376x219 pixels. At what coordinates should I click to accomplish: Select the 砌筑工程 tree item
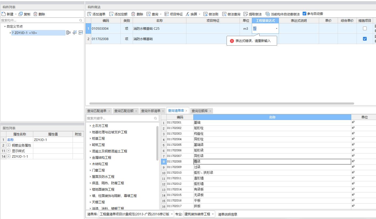(x=98, y=145)
